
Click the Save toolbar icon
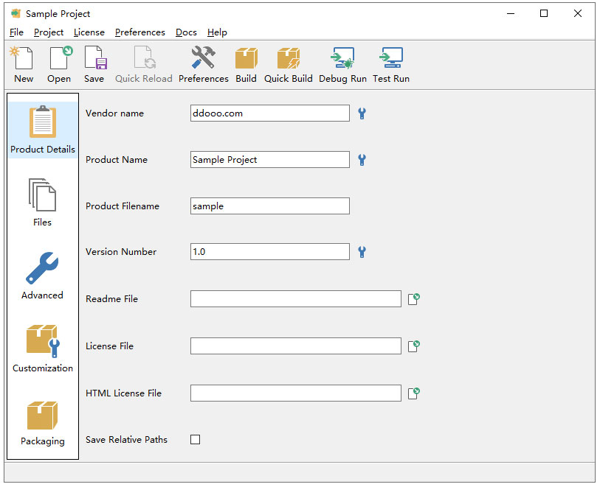[94, 64]
